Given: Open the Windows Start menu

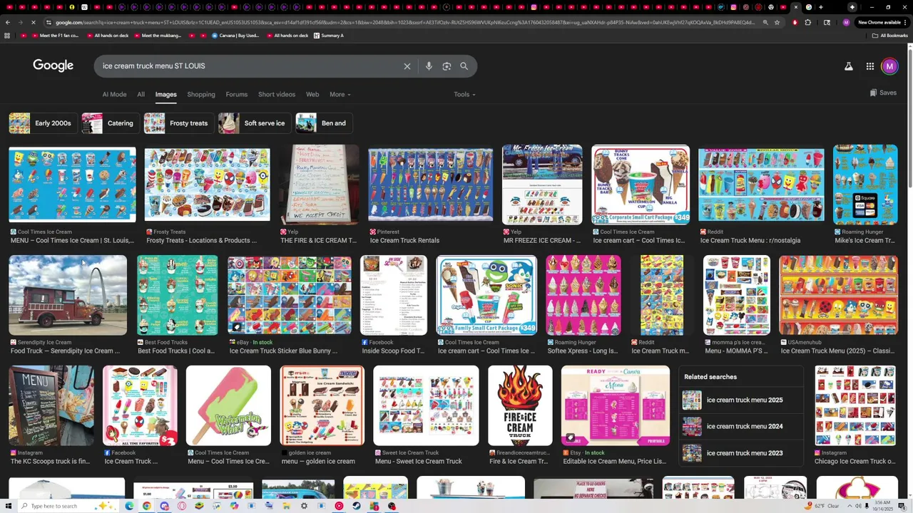Looking at the screenshot, I should point(10,506).
